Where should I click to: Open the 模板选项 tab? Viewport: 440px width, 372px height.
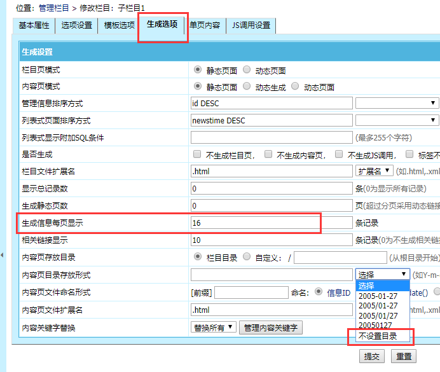pos(120,26)
